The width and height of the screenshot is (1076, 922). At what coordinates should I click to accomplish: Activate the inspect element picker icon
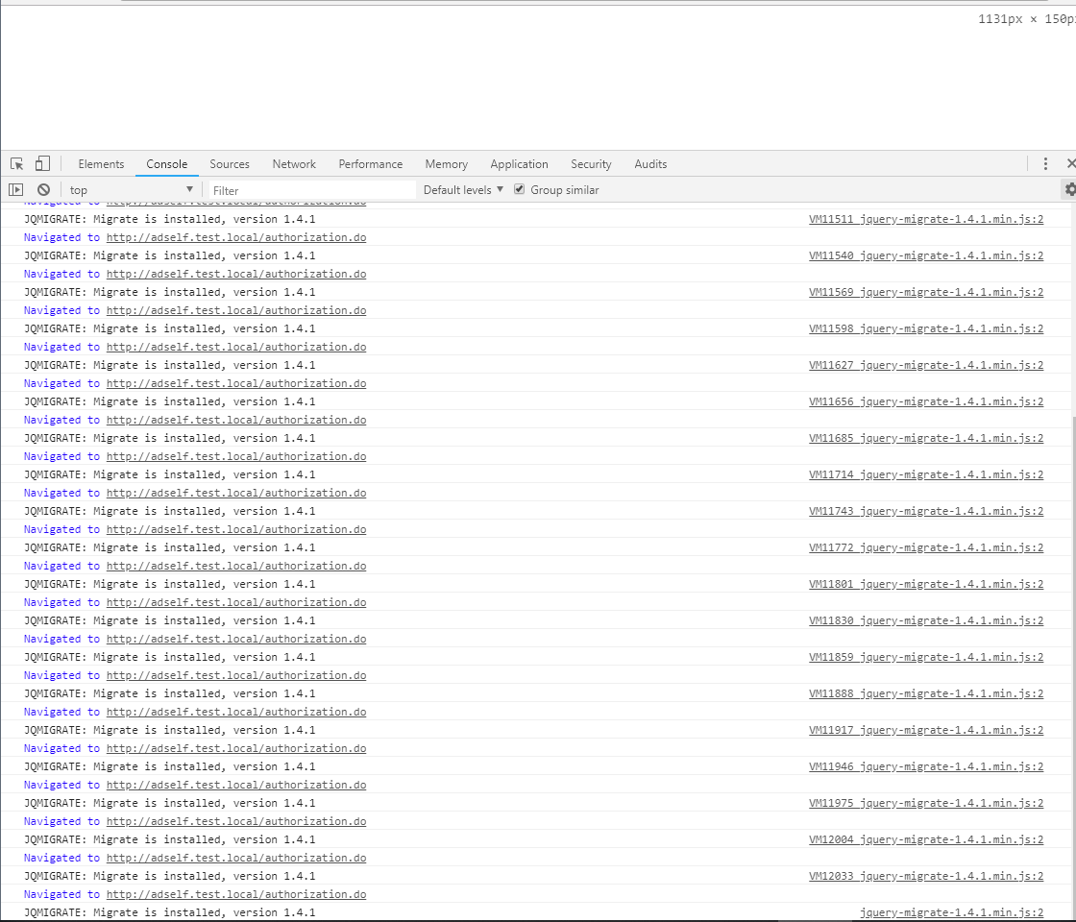point(17,164)
